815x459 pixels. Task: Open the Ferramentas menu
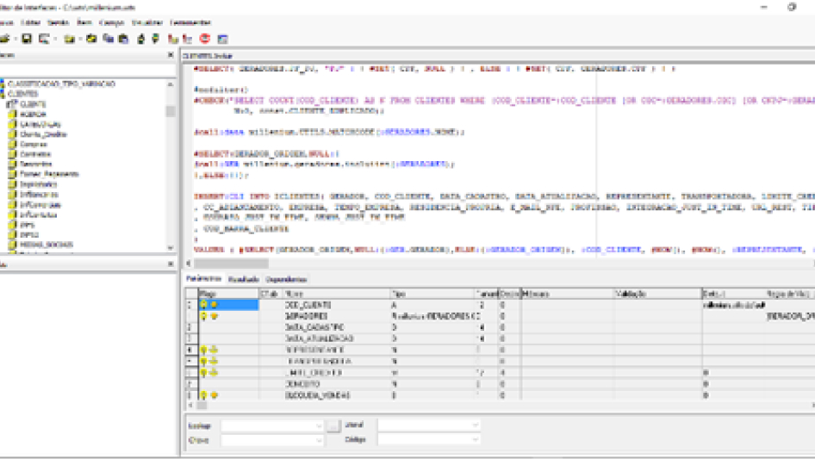[x=190, y=22]
